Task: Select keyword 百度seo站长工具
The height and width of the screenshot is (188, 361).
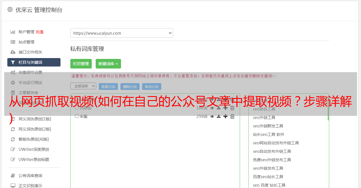Action: click(268, 177)
